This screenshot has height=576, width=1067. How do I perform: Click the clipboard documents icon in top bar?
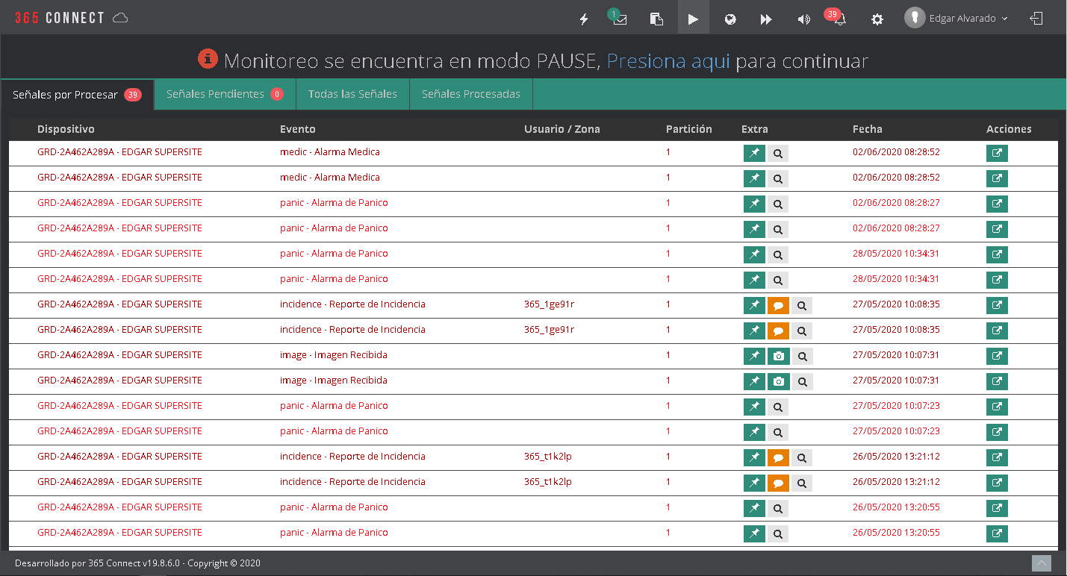[x=656, y=19]
